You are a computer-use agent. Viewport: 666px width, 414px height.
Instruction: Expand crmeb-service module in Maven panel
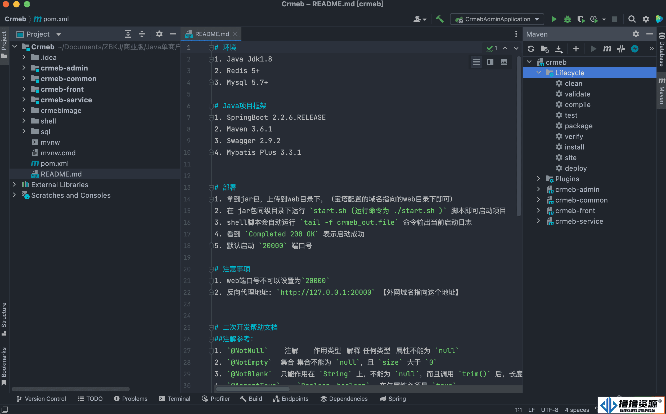pos(539,221)
